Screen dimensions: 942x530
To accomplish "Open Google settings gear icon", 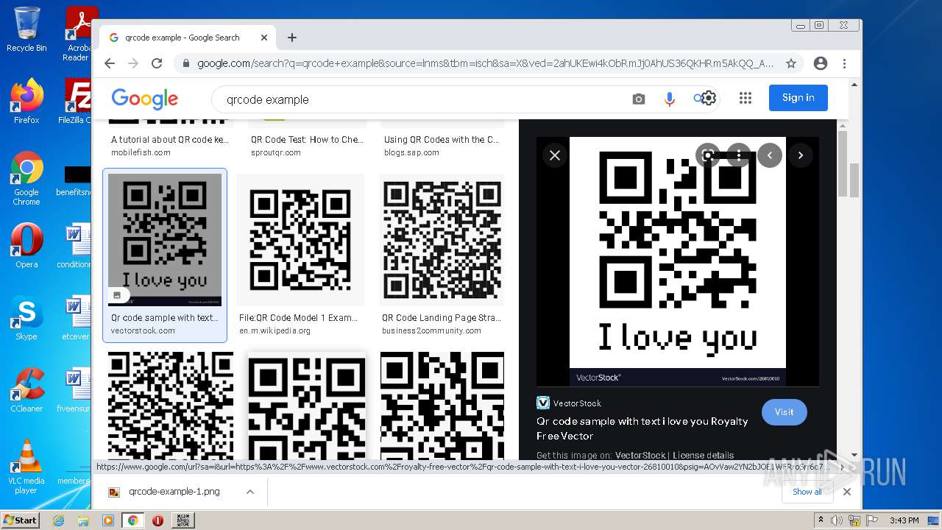I will point(708,98).
